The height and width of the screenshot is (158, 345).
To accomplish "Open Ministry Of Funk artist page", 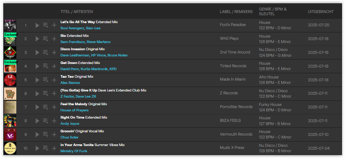I will pos(74,151).
